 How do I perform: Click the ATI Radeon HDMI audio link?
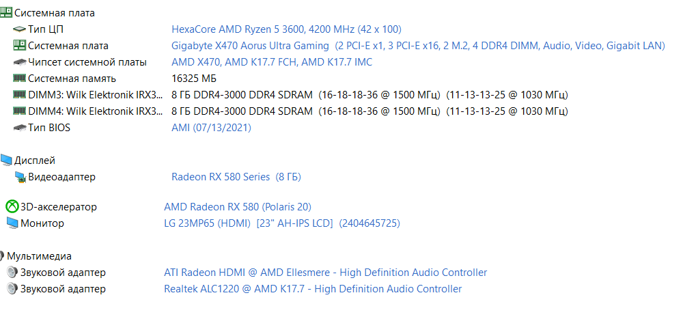click(325, 273)
